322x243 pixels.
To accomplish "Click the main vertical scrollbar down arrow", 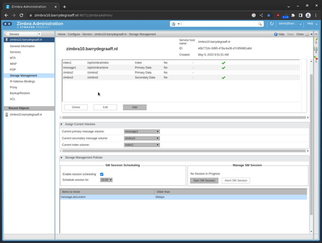I will tap(311, 231).
